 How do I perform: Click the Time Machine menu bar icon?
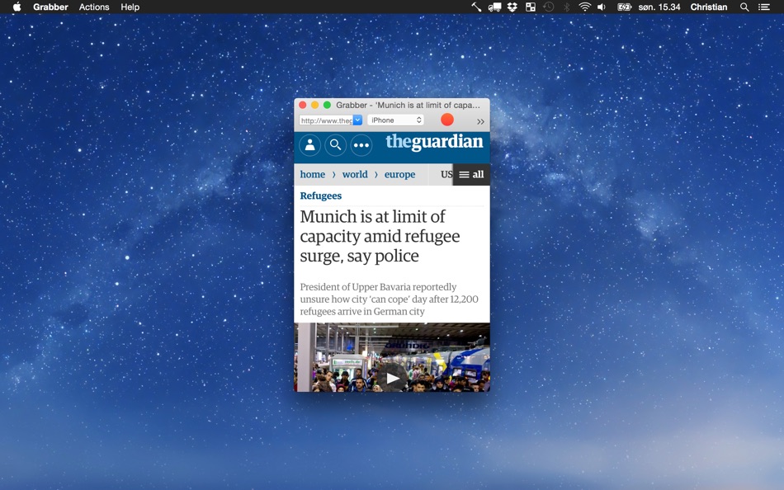click(549, 7)
